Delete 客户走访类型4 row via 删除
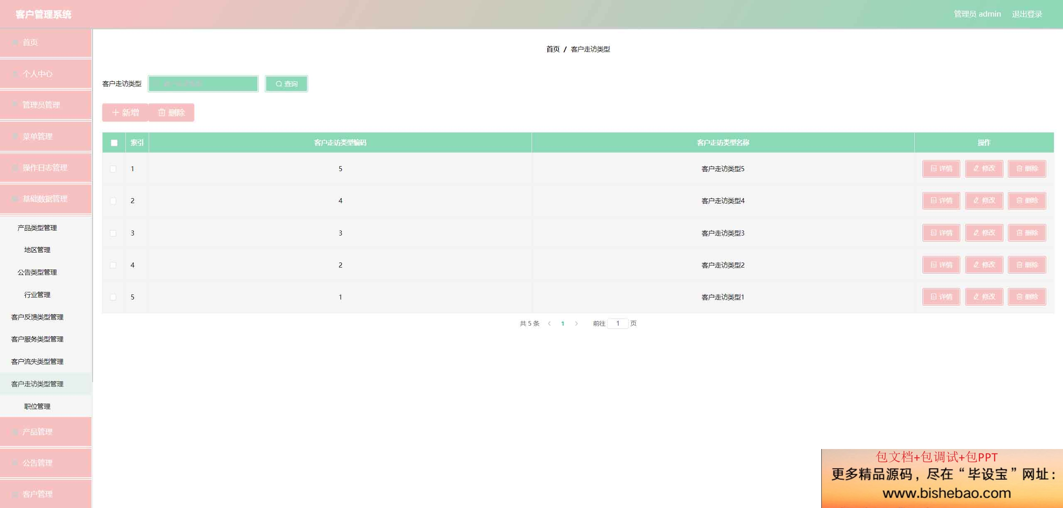The height and width of the screenshot is (508, 1063). pos(1027,201)
